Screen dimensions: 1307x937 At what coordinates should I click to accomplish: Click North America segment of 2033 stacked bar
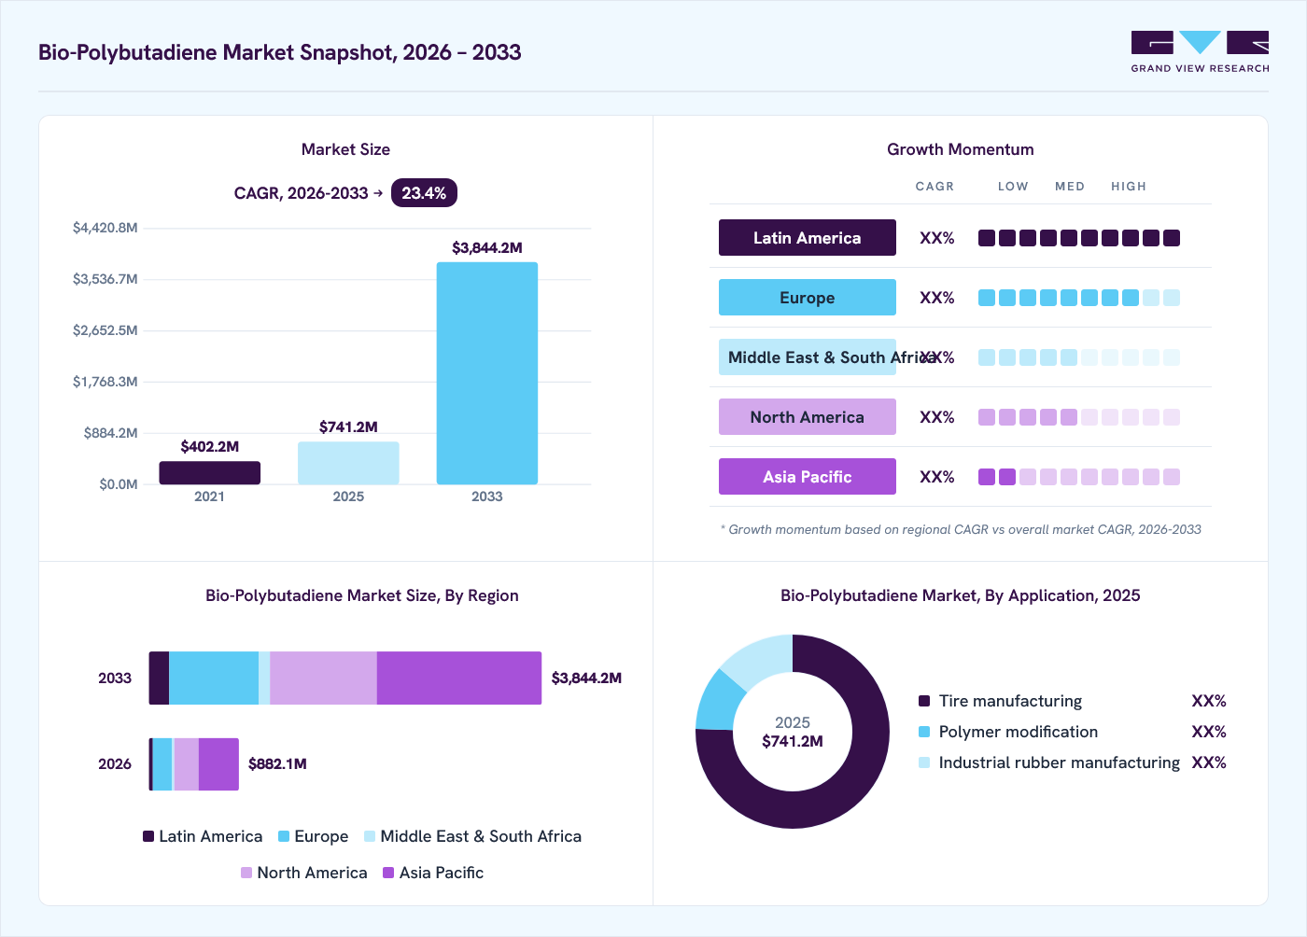pyautogui.click(x=323, y=678)
